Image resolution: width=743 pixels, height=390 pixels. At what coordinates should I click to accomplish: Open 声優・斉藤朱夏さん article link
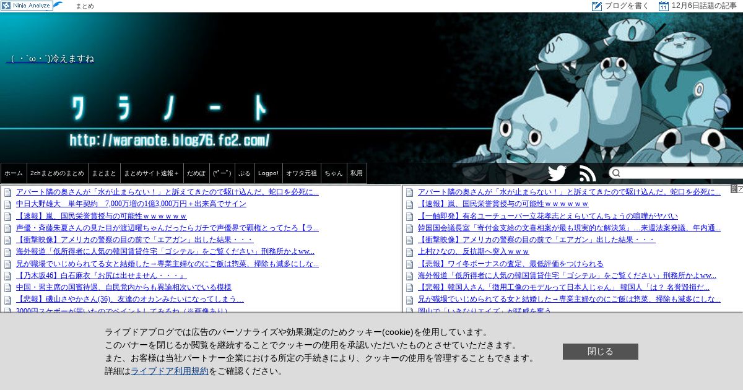click(167, 228)
